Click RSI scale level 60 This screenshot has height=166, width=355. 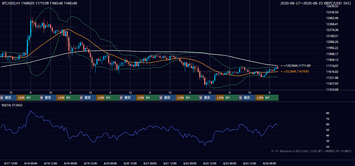tap(328, 124)
